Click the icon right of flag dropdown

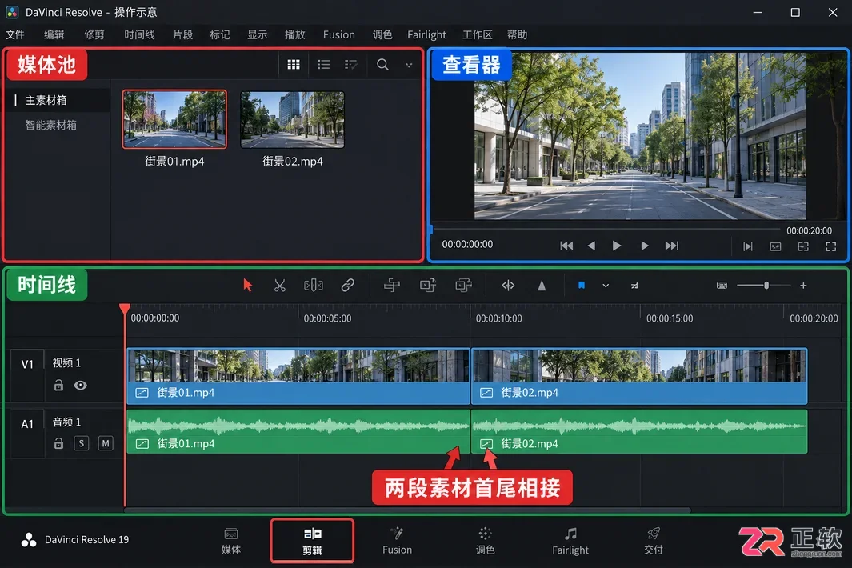pos(634,286)
